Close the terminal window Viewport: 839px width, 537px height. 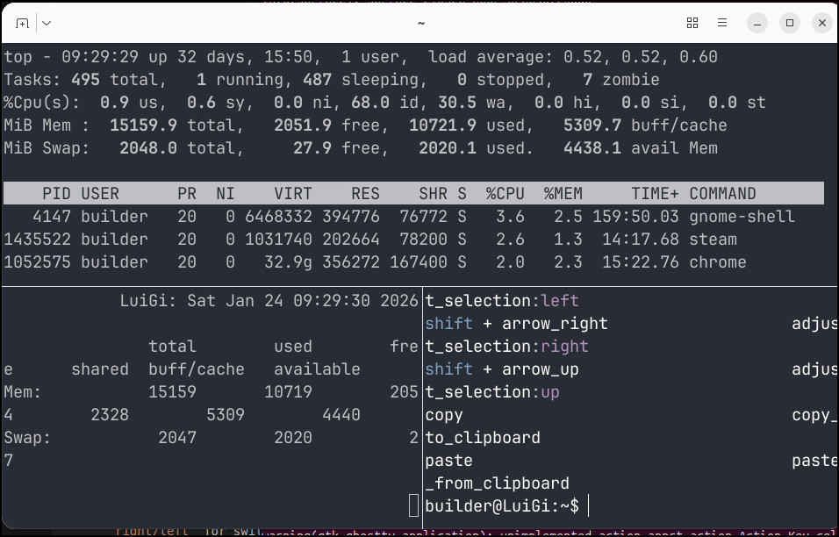click(x=821, y=23)
